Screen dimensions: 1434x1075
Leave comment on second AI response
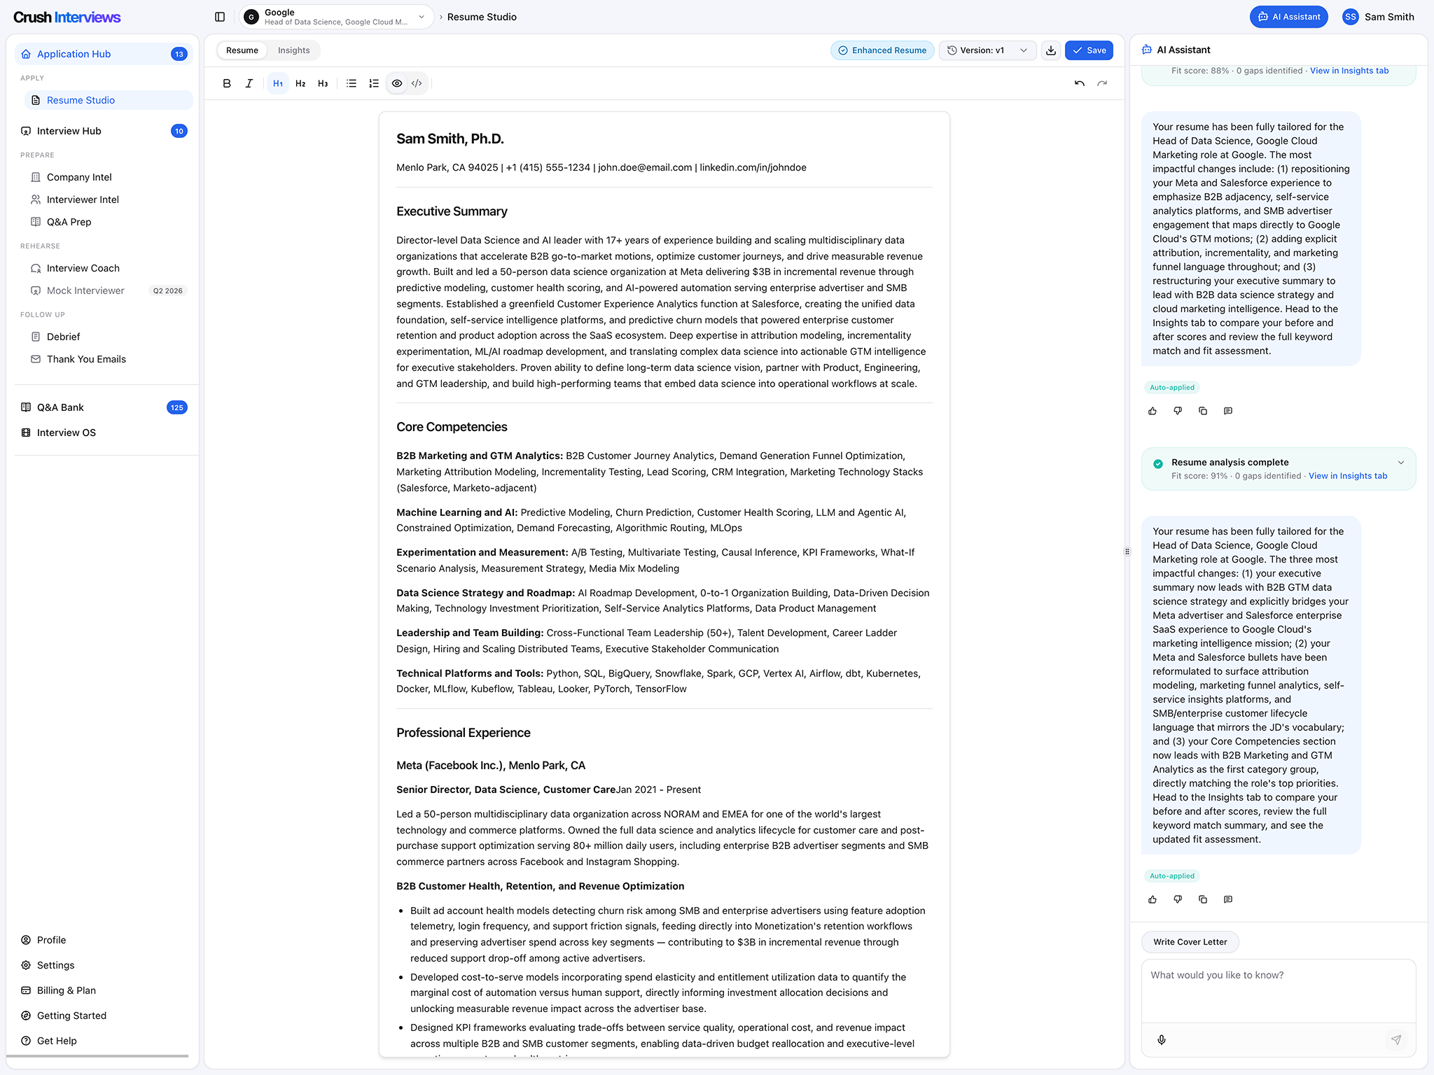1228,899
